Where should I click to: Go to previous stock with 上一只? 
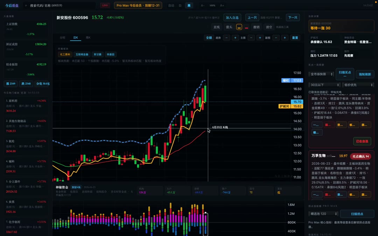(x=252, y=17)
